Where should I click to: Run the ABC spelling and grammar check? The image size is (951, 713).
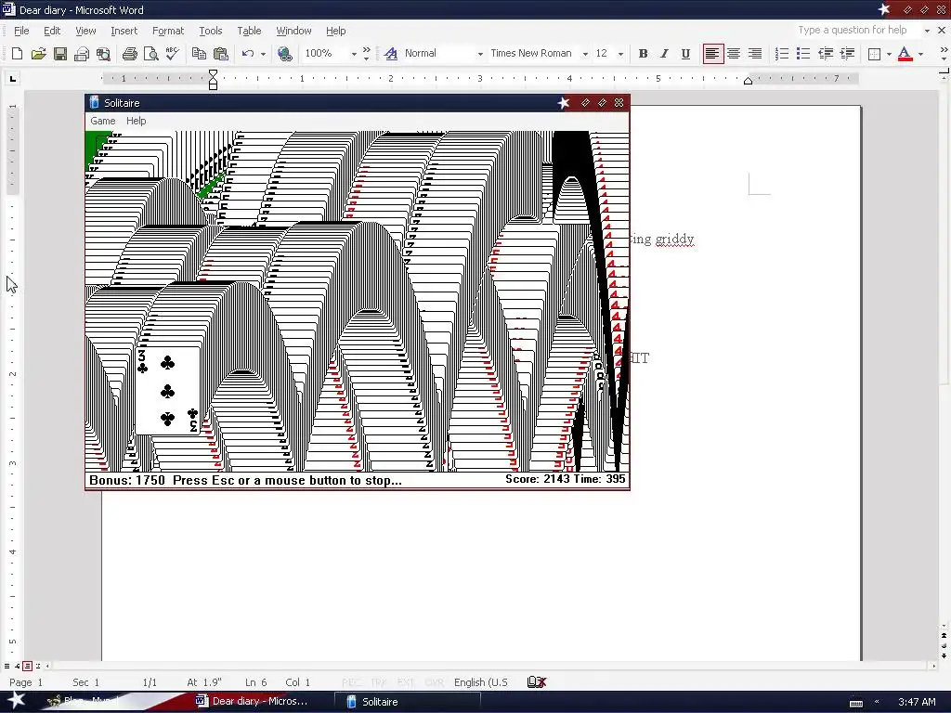(x=173, y=53)
